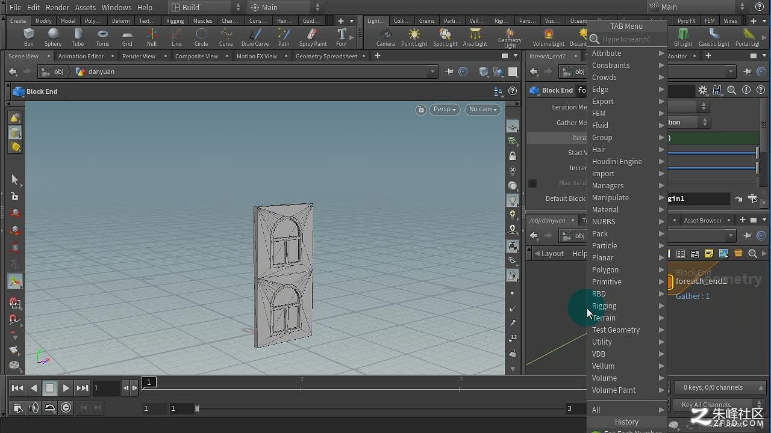771x433 pixels.
Task: Open the Render menu
Action: (57, 7)
